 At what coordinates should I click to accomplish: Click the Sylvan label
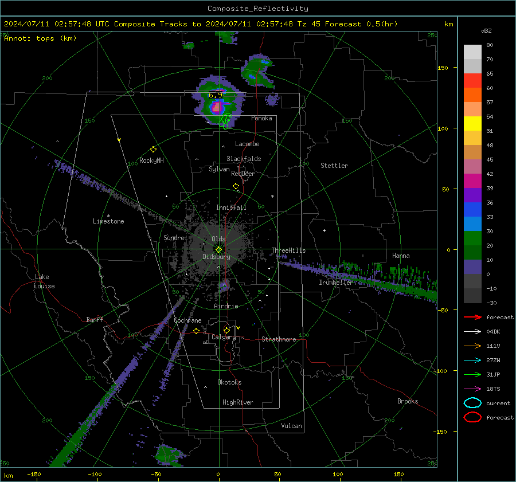[x=219, y=169]
